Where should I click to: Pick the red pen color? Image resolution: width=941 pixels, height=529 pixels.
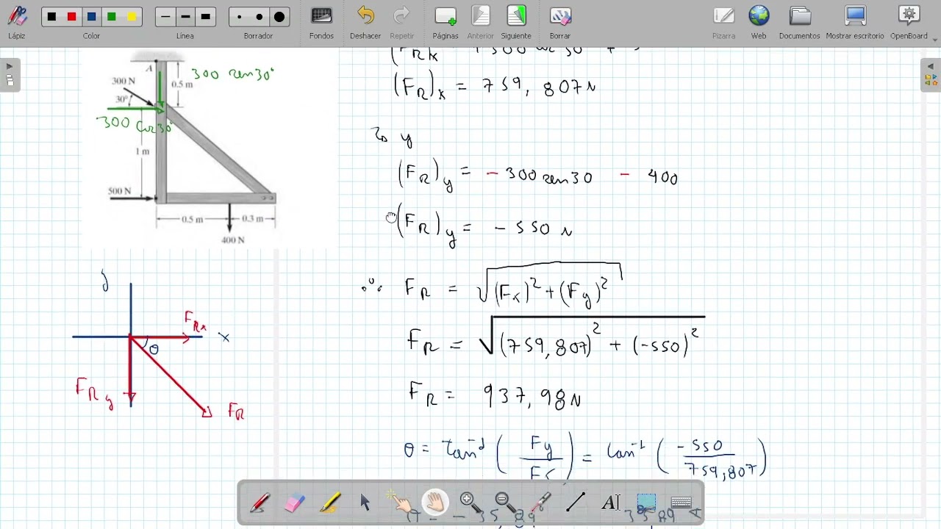(72, 17)
